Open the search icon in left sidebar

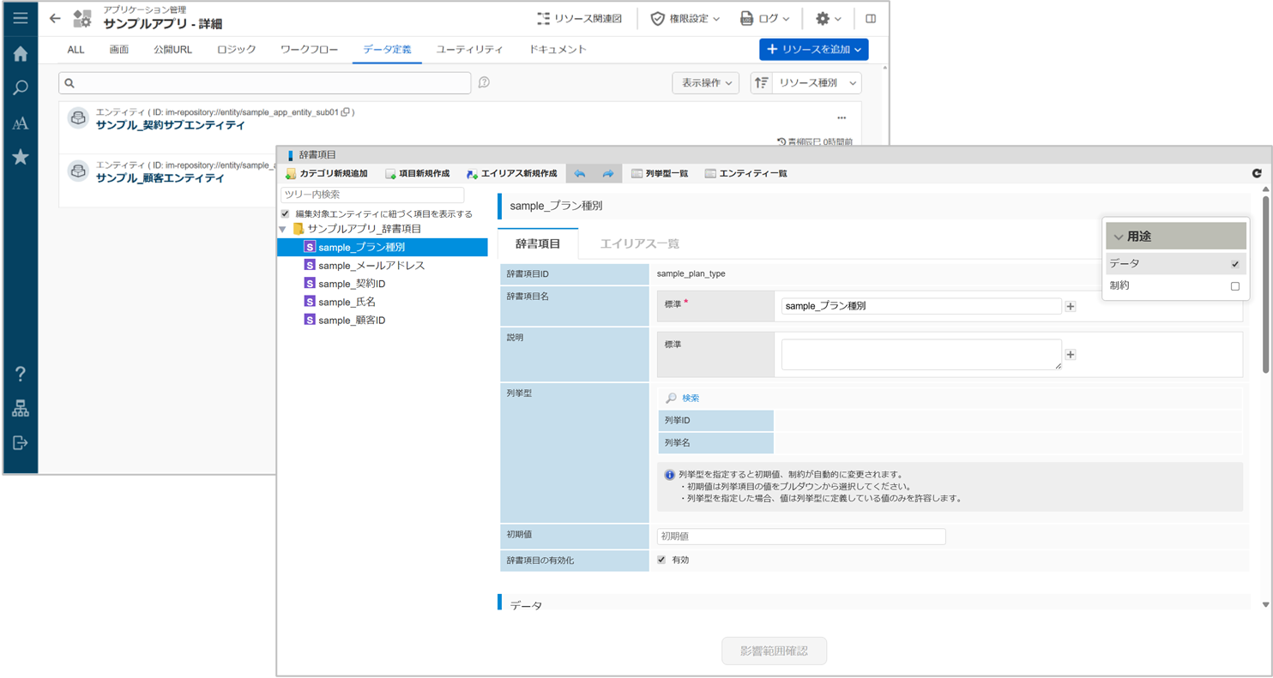click(21, 87)
